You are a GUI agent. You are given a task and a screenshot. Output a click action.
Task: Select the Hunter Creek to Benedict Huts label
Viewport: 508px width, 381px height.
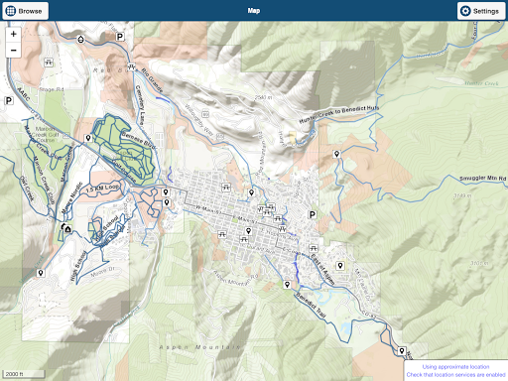tap(339, 114)
